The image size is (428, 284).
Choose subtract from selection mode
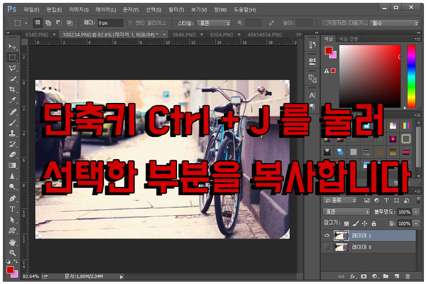pyautogui.click(x=59, y=23)
